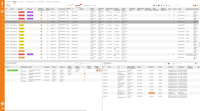Click the search magnifier in Рейсы toolbar

click(174, 5)
